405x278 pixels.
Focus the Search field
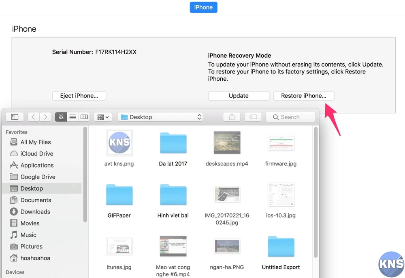[290, 117]
